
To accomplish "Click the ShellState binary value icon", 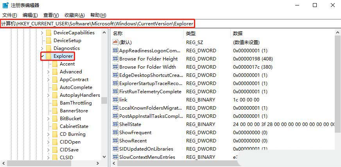I will (x=115, y=124).
